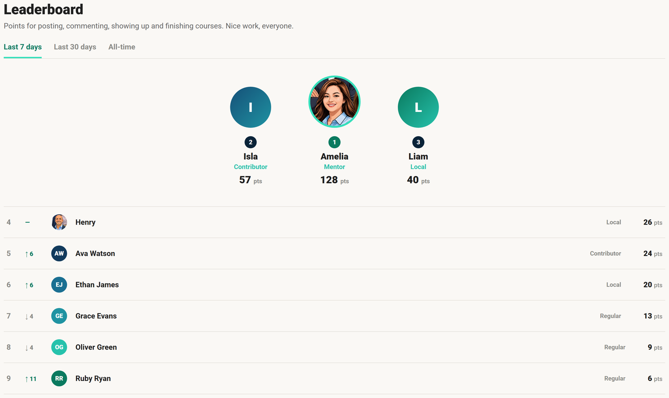Click the Mentor label under Amelia
Screen dimensions: 669x398
[334, 167]
